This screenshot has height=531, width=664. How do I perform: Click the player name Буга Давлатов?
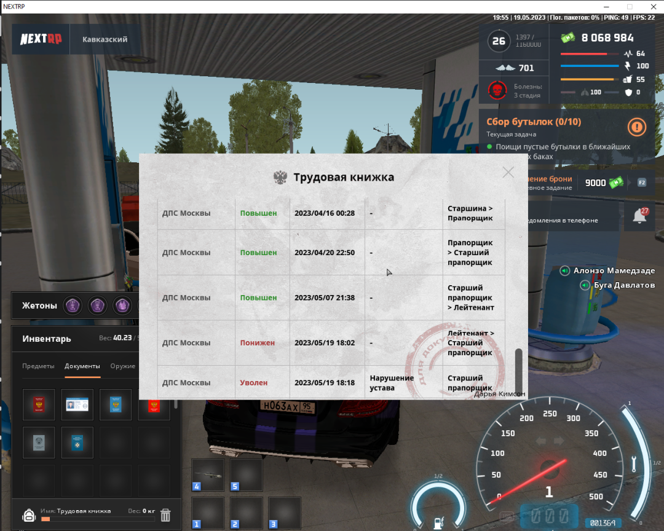click(624, 285)
